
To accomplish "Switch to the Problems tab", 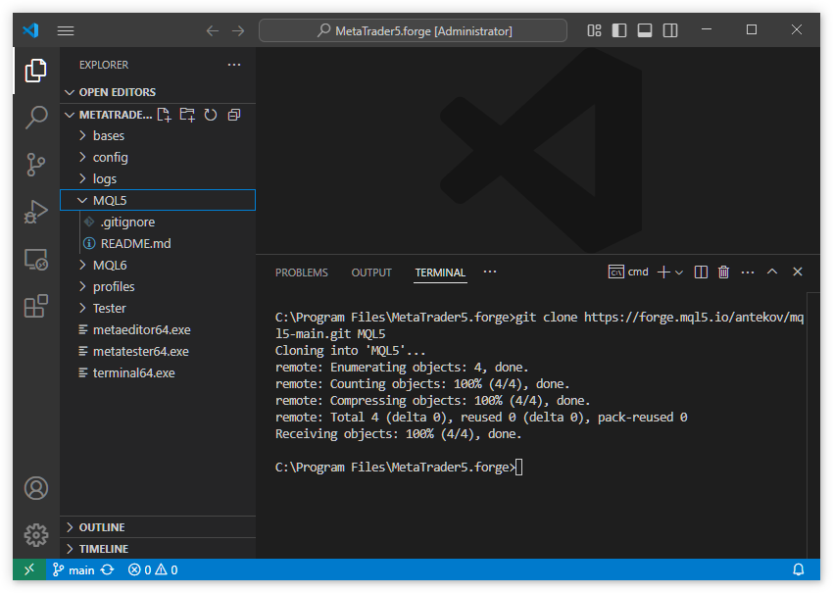I will point(301,272).
